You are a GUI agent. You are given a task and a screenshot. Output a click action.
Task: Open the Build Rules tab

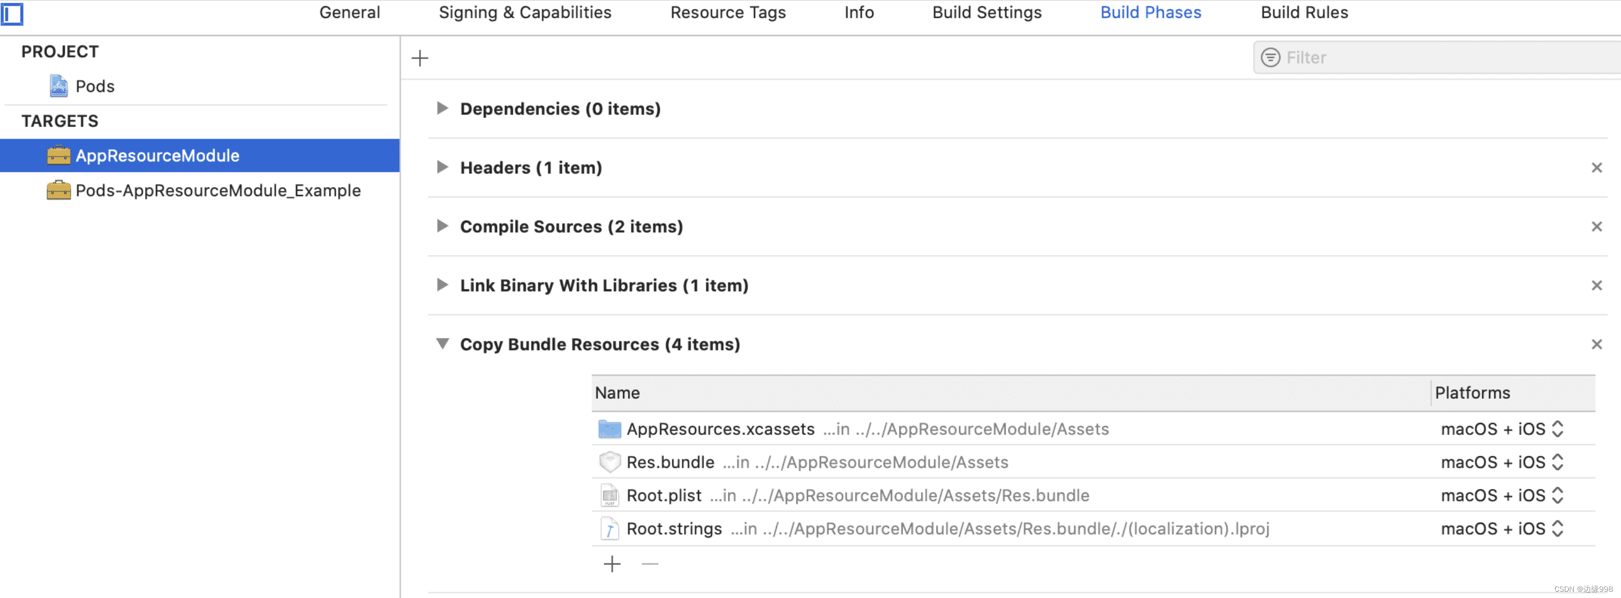pos(1304,12)
